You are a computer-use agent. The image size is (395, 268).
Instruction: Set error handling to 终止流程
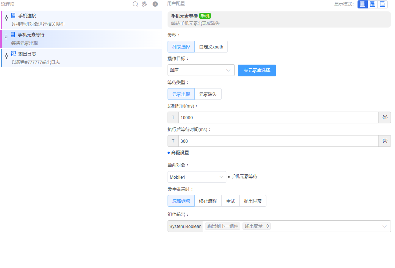click(208, 201)
